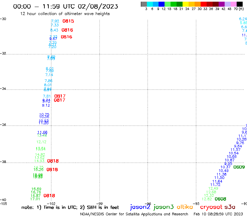Click the -102 longitude axis label
247x217 pixels.
click(51, 204)
